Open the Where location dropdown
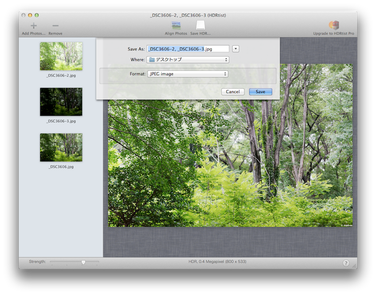376x295 pixels. click(188, 60)
